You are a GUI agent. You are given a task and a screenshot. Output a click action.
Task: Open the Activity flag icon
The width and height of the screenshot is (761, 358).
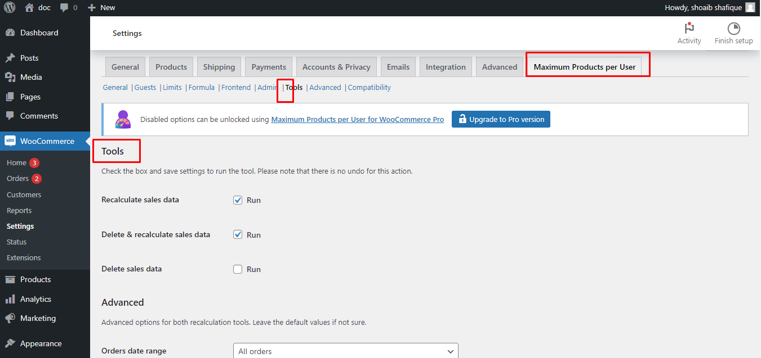689,28
